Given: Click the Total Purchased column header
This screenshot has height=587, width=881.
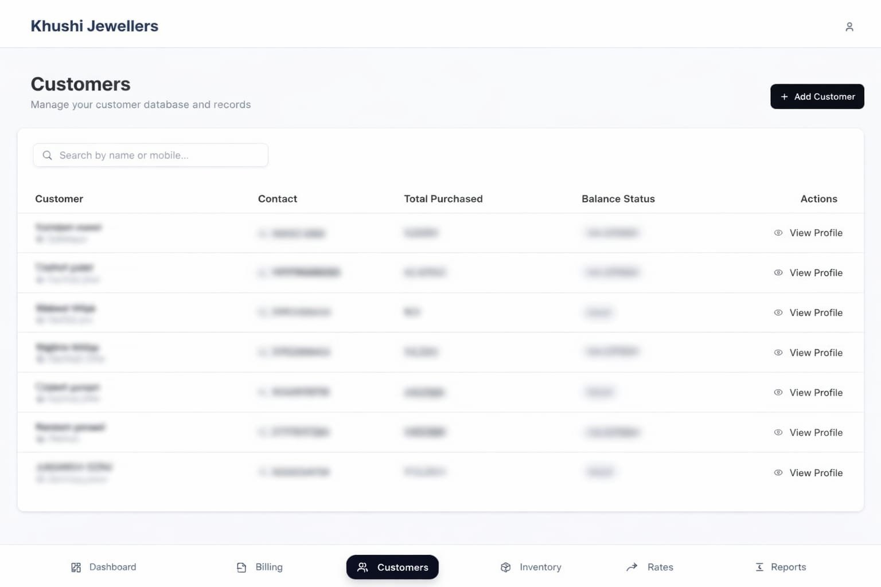Looking at the screenshot, I should [x=443, y=199].
